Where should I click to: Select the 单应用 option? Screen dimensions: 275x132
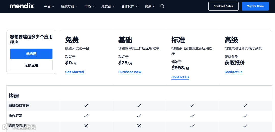[x=31, y=54]
